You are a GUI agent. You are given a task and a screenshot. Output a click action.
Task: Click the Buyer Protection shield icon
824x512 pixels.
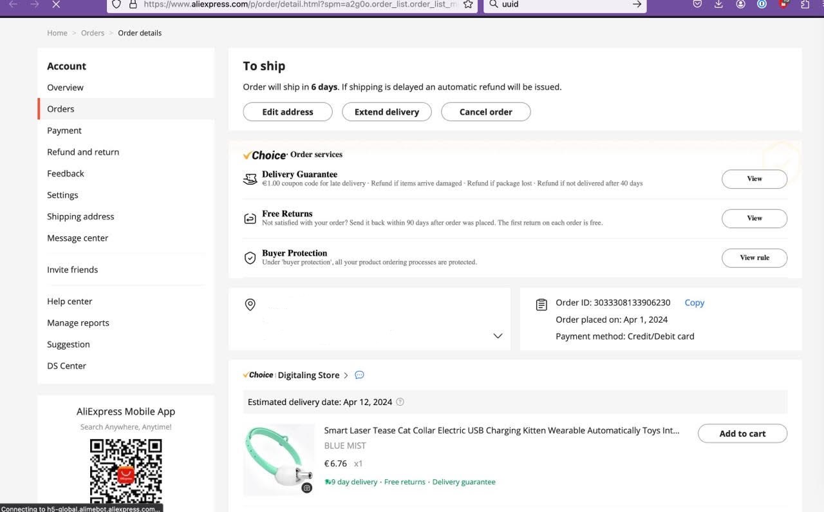tap(250, 258)
